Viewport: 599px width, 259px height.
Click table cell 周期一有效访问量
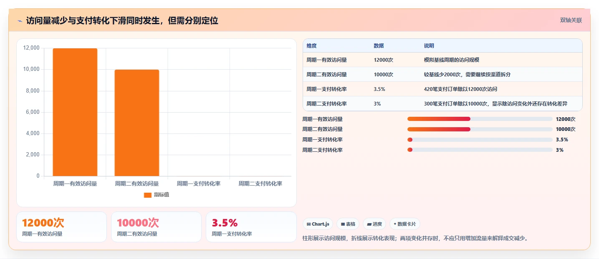click(326, 60)
